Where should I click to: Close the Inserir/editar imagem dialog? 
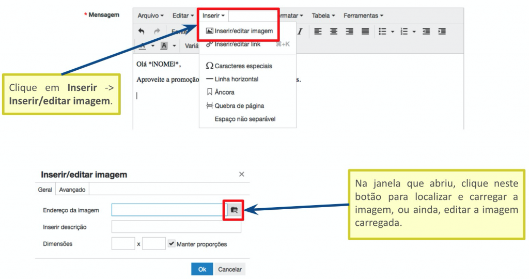point(242,174)
